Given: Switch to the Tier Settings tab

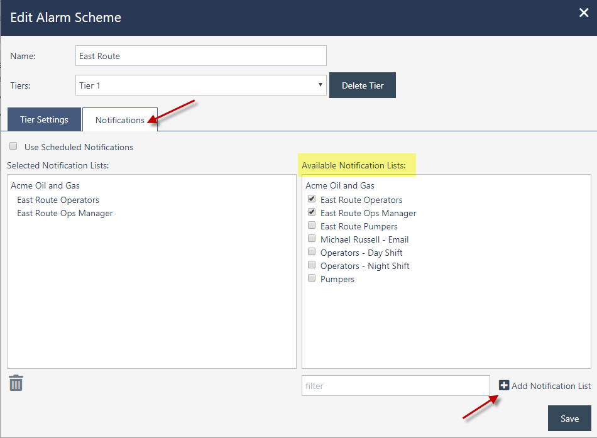Looking at the screenshot, I should [44, 119].
